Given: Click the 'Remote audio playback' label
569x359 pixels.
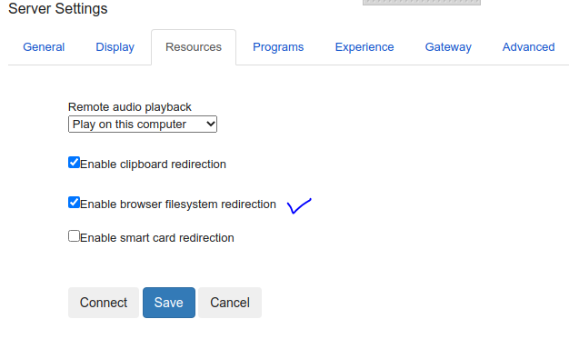Looking at the screenshot, I should (130, 107).
